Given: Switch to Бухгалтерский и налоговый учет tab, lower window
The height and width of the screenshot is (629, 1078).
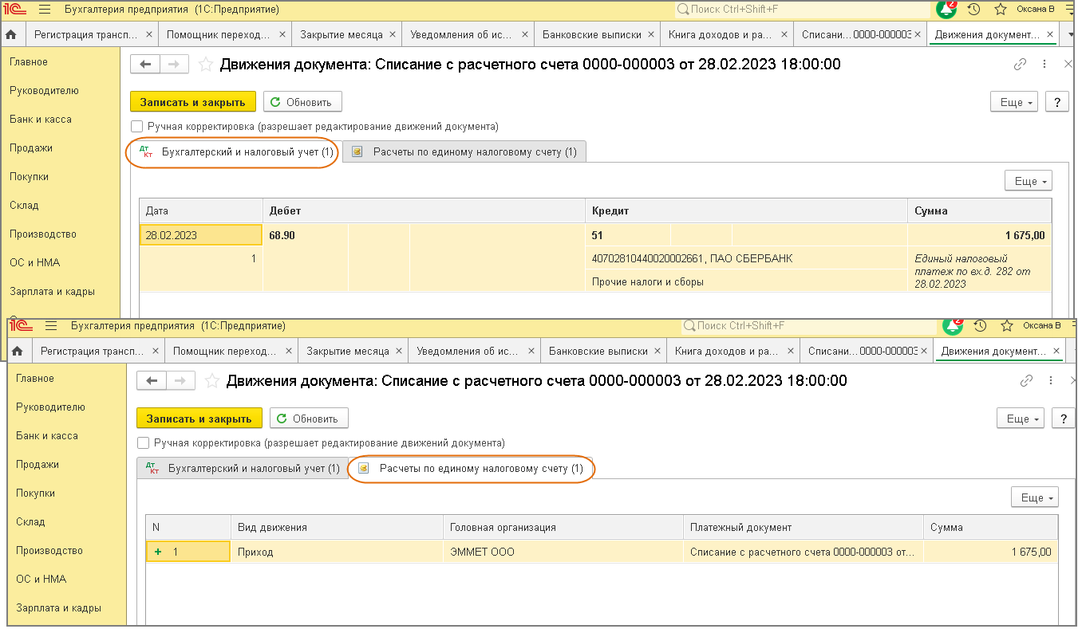Looking at the screenshot, I should click(x=243, y=468).
